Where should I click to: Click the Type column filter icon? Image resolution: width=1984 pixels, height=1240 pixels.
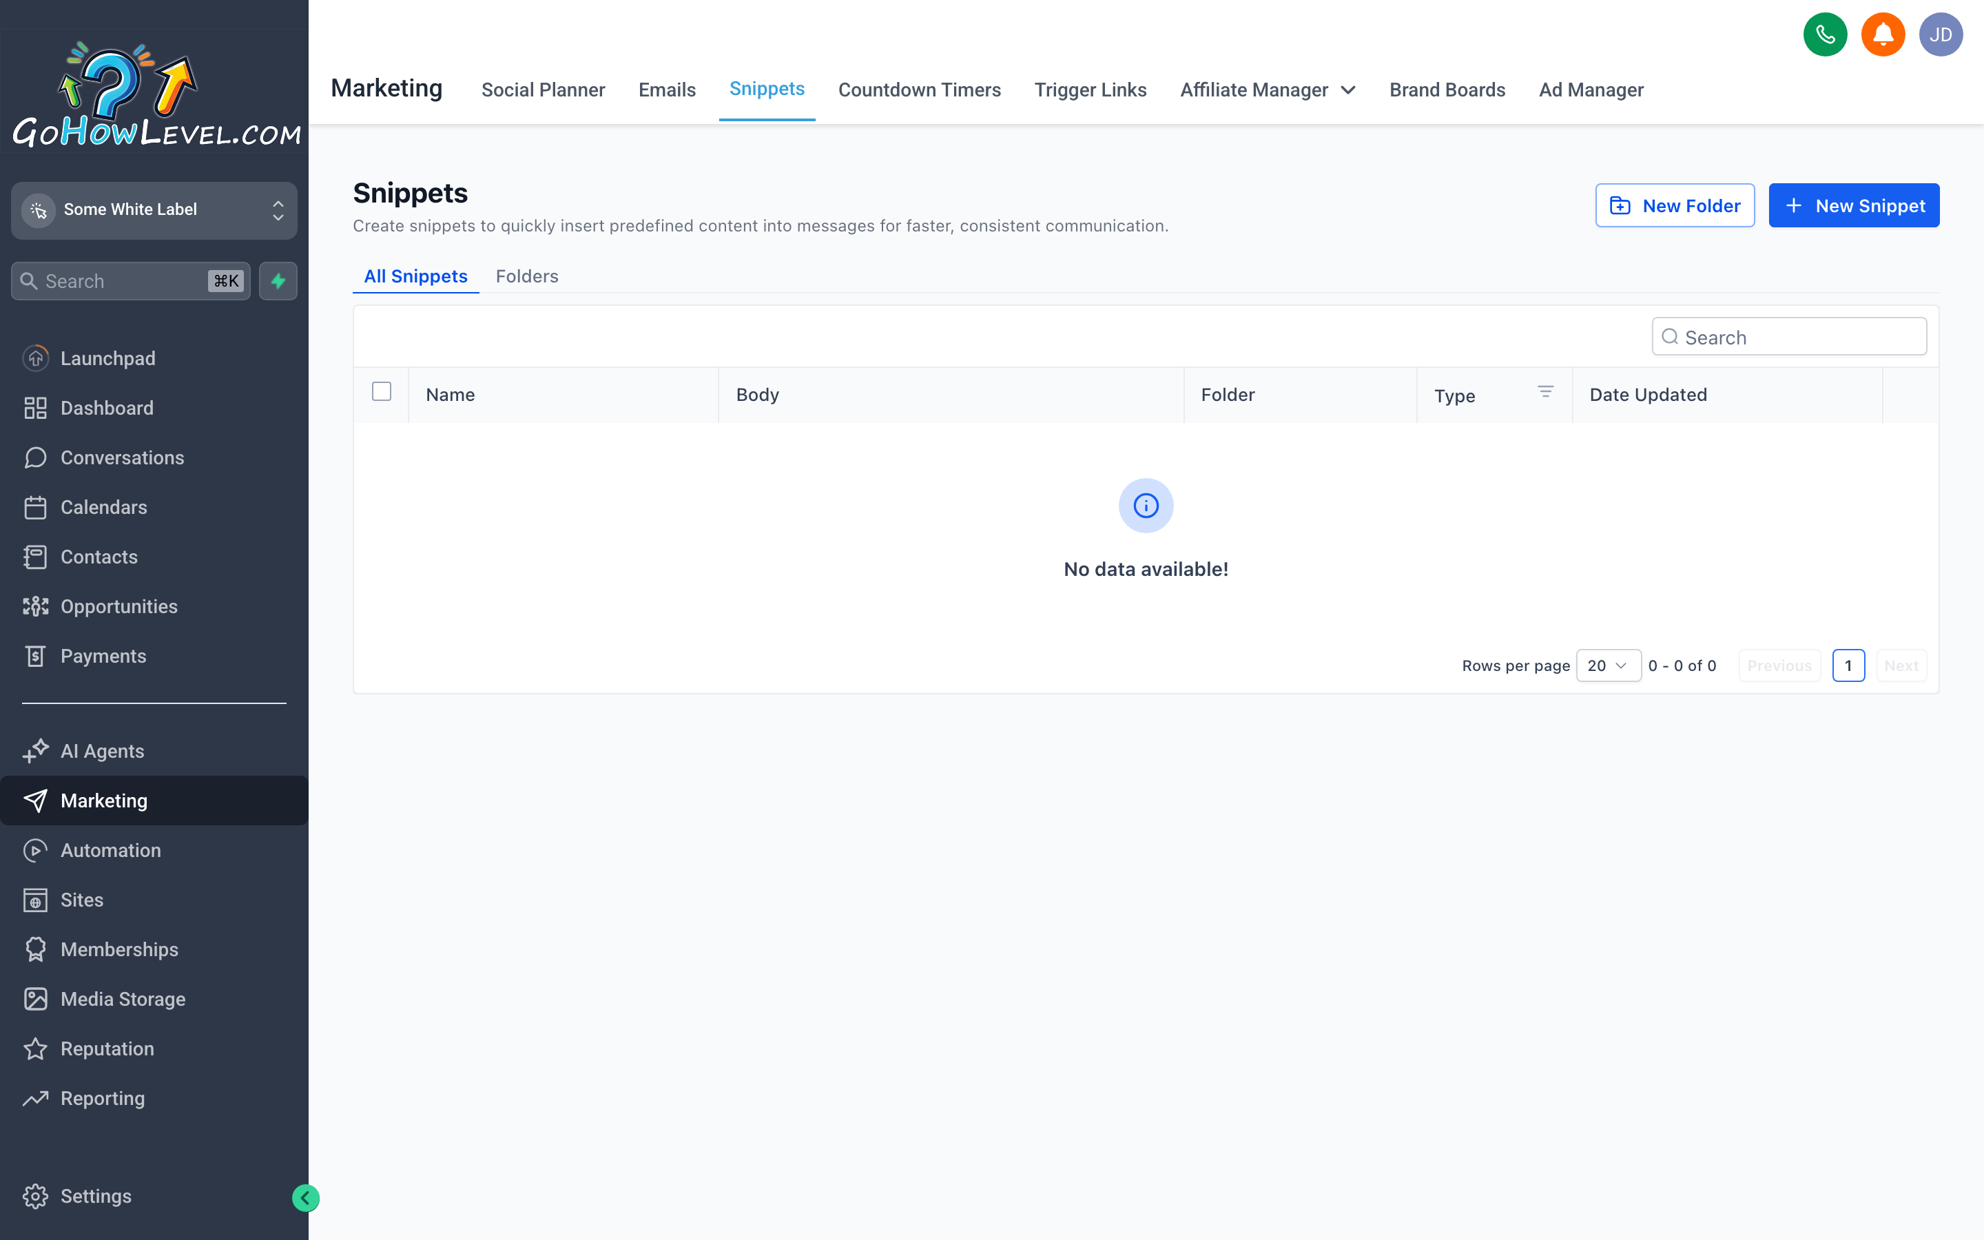[x=1545, y=392]
